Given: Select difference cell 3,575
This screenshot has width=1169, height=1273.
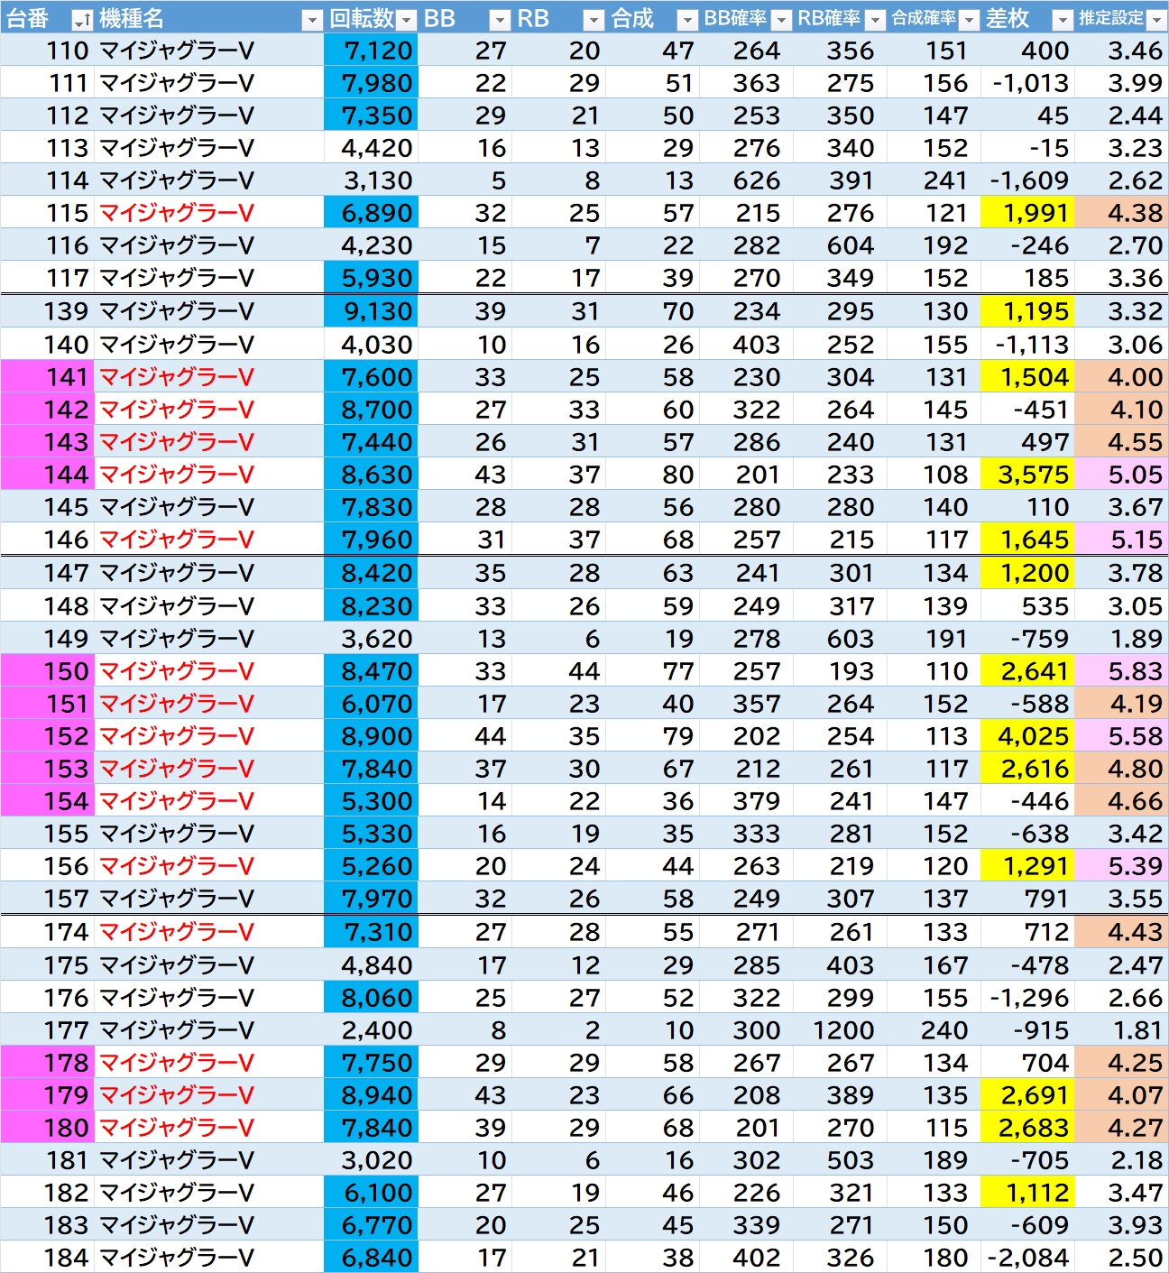Looking at the screenshot, I should pyautogui.click(x=1026, y=475).
